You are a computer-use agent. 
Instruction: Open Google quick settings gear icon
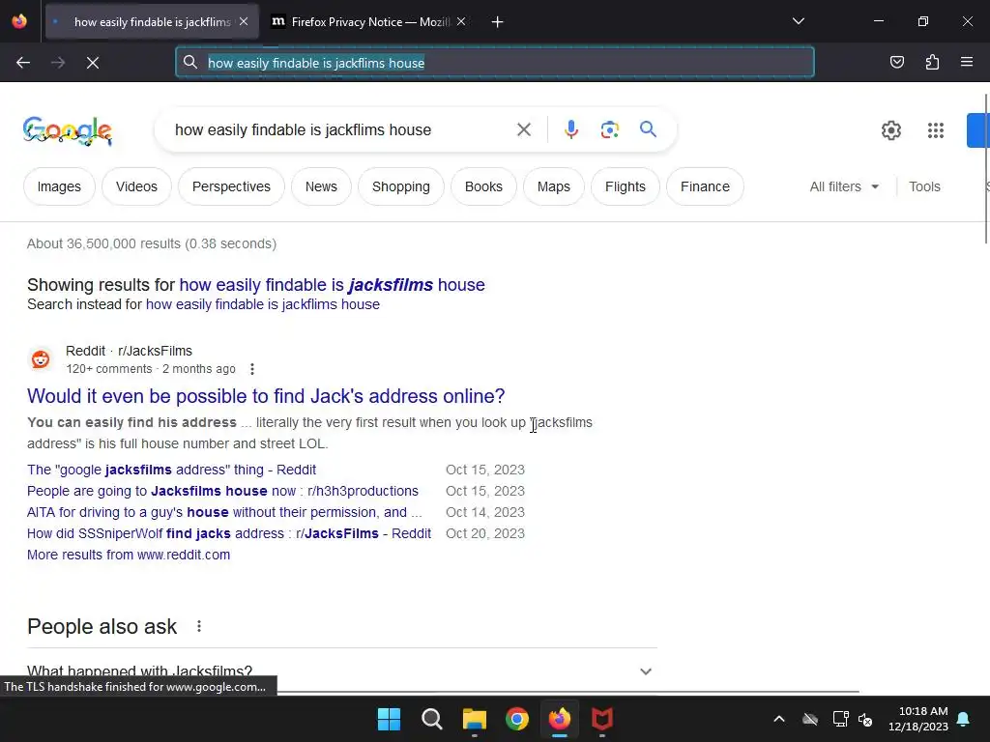pos(890,130)
